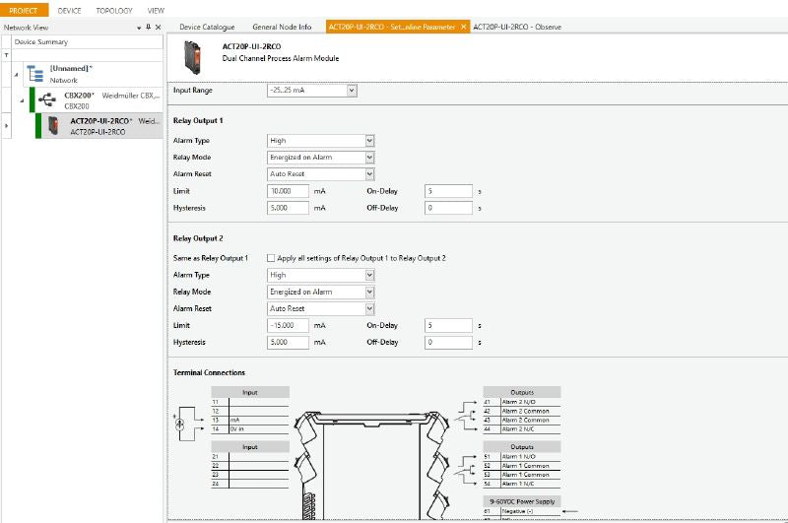This screenshot has height=523, width=788.
Task: Click the CBX200 USB device icon
Action: point(46,99)
